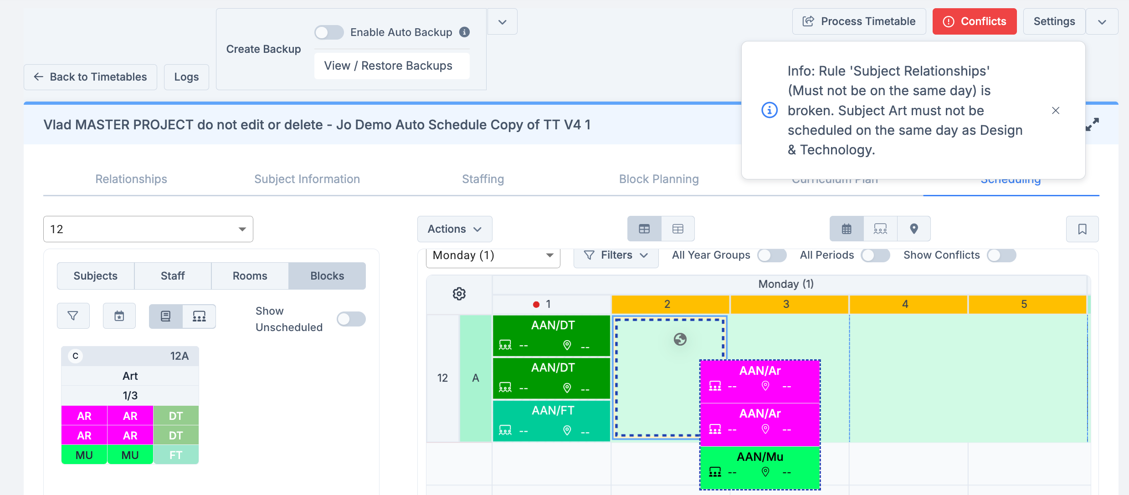The height and width of the screenshot is (495, 1129).
Task: Switch to the Staffing tab
Action: [482, 179]
